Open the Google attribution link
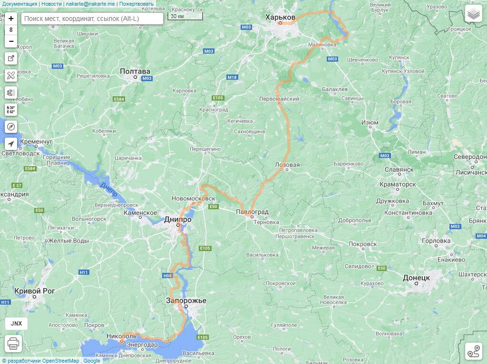Viewport: 487px width, 364px height. coord(92,361)
